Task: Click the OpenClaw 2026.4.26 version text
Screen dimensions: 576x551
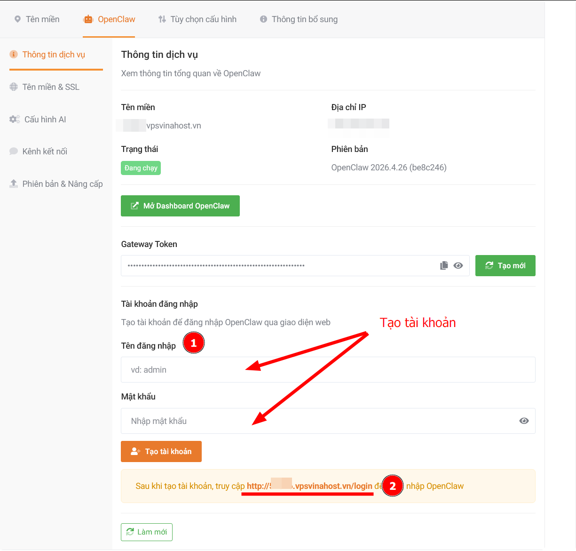Action: coord(389,168)
